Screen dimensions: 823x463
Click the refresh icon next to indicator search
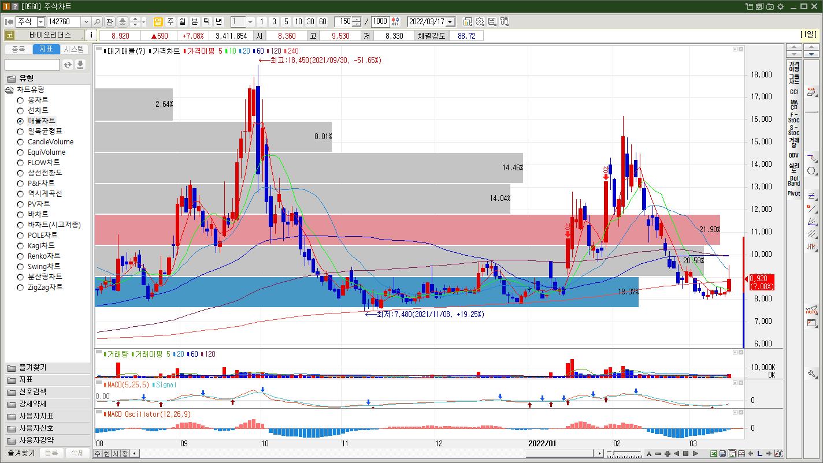[68, 64]
